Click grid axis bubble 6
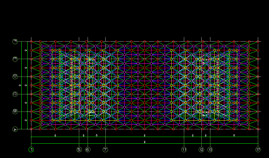269x158 pixels. 88,150
